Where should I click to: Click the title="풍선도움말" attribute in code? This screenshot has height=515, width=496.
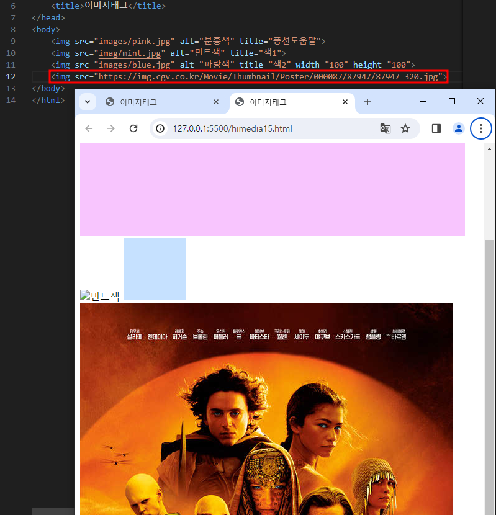[279, 42]
